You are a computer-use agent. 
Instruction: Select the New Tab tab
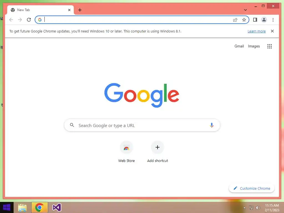tap(40, 10)
